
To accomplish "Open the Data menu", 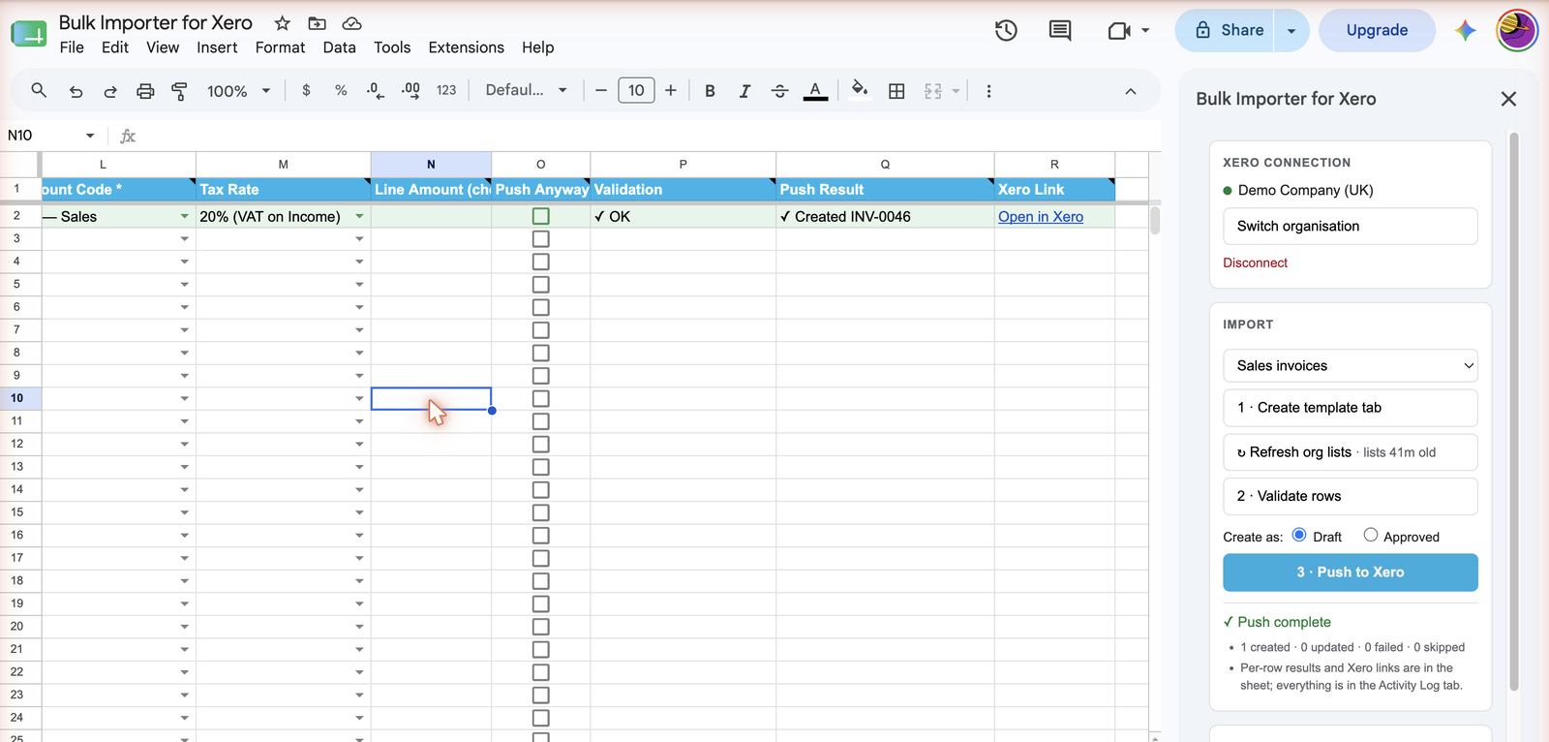I will tap(339, 47).
